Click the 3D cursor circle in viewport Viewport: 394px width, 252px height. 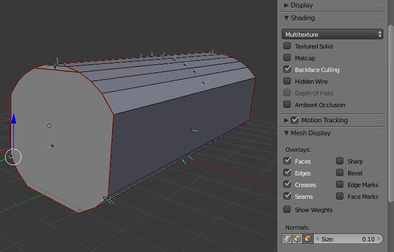[x=13, y=157]
